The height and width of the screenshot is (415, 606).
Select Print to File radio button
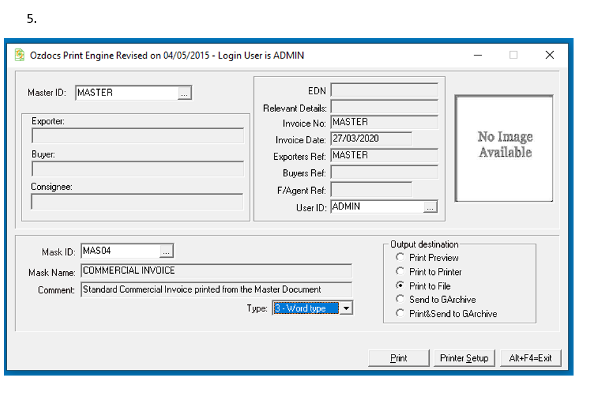[x=400, y=286]
